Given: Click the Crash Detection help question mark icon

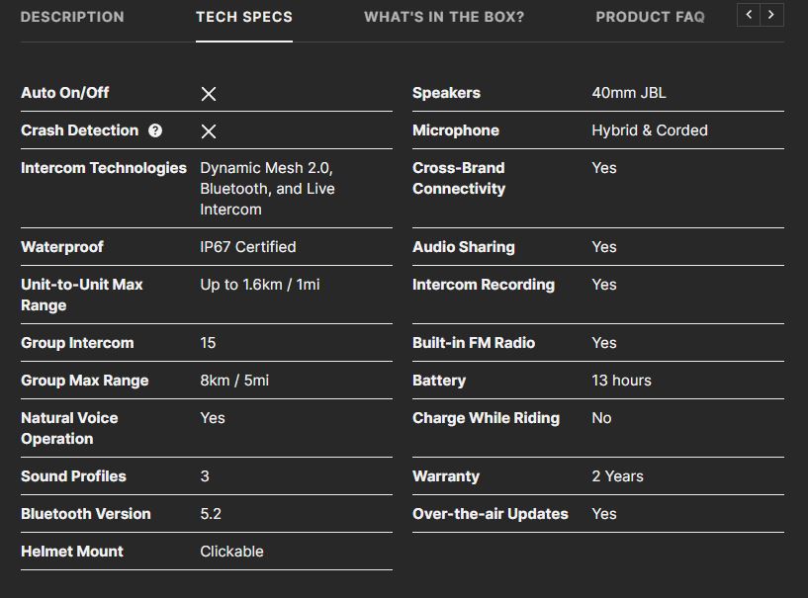Looking at the screenshot, I should [x=155, y=130].
